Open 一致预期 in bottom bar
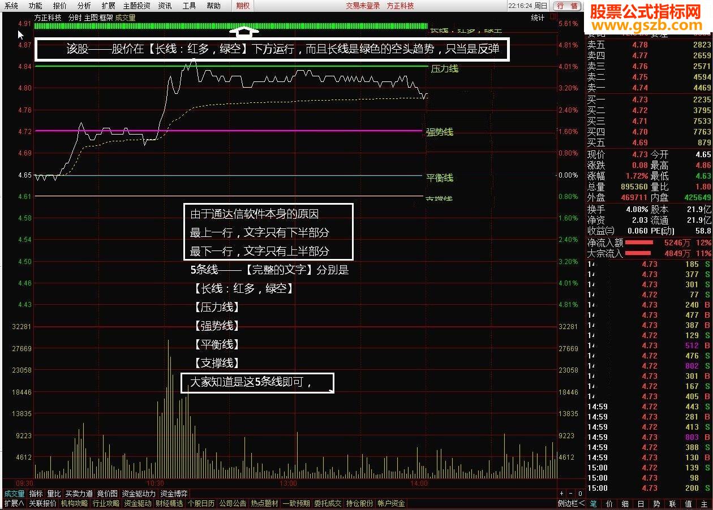This screenshot has width=713, height=510. tap(297, 503)
